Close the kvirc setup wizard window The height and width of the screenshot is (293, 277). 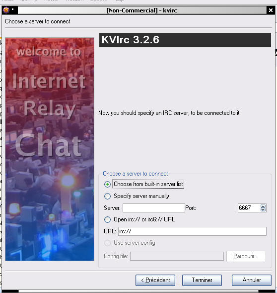click(x=271, y=10)
